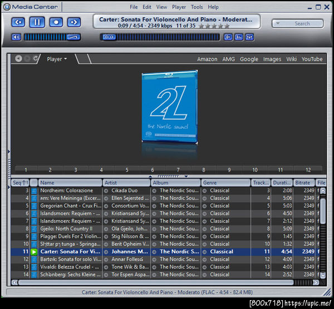The image size is (334, 309).
Task: Click horizontal scrollbar left arrow
Action: [14, 282]
